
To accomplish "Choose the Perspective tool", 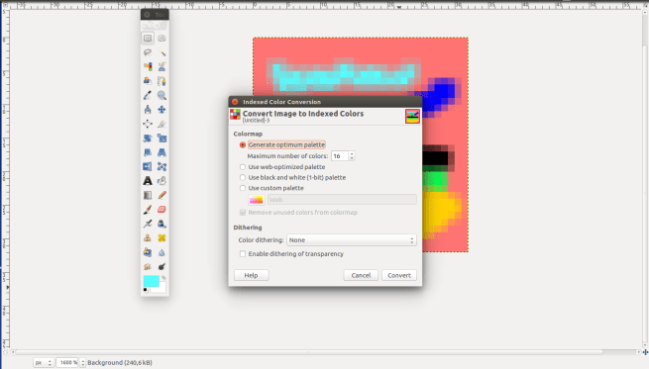I will 162,152.
